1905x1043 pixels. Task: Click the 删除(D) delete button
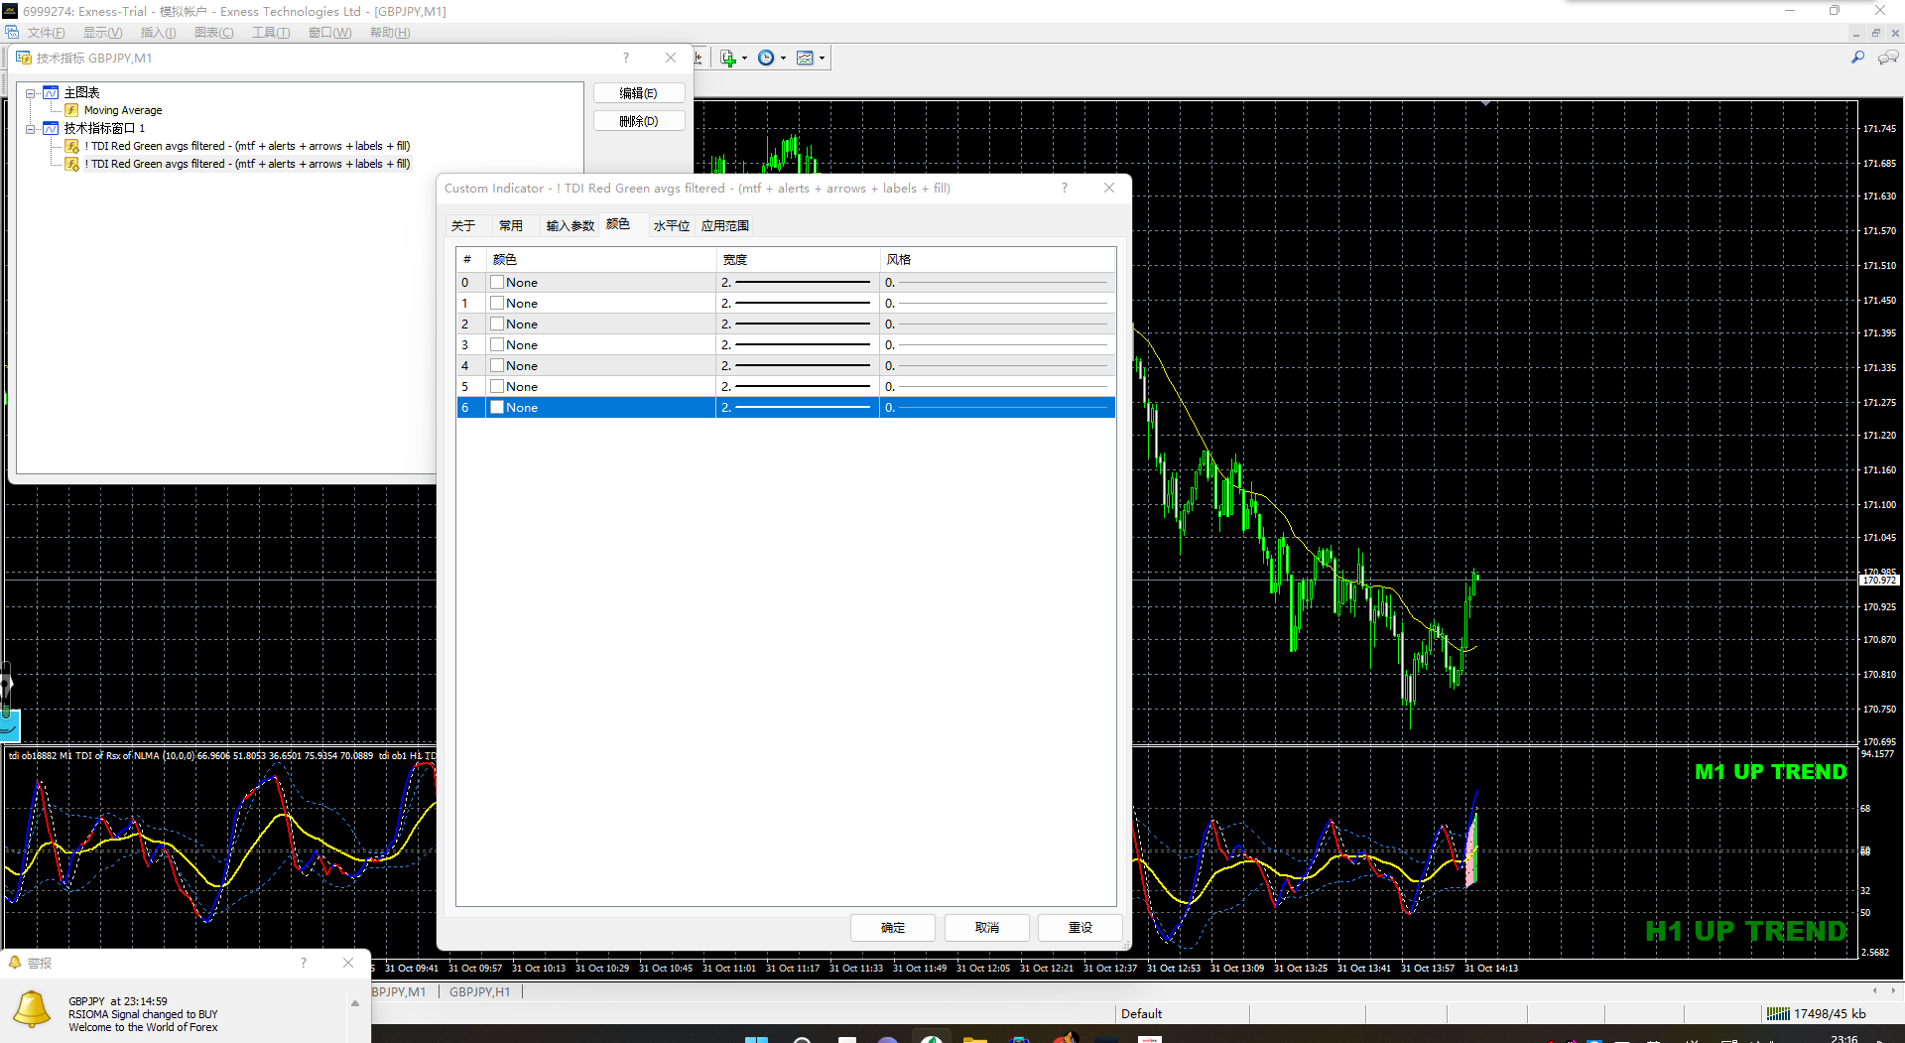click(x=638, y=121)
